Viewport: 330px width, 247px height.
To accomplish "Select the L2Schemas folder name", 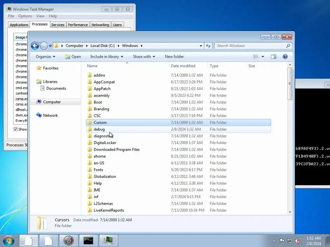I will [103, 203].
